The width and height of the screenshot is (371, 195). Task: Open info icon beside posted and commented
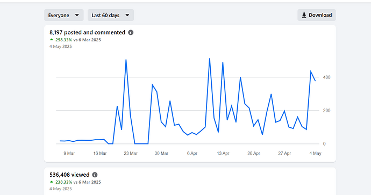click(x=131, y=33)
